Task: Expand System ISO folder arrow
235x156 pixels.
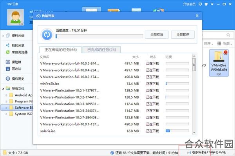Action: pyautogui.click(x=6, y=114)
